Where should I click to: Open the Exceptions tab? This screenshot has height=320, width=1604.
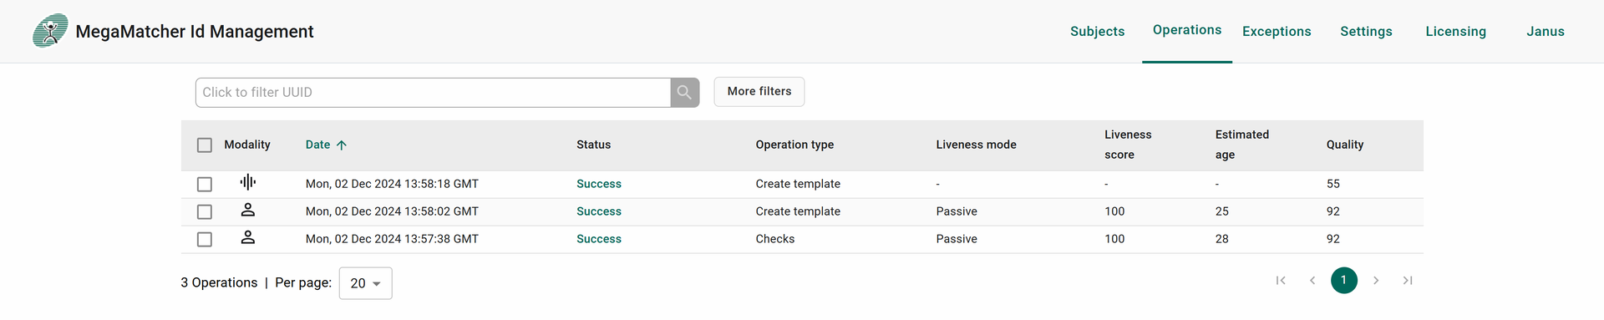click(x=1277, y=31)
